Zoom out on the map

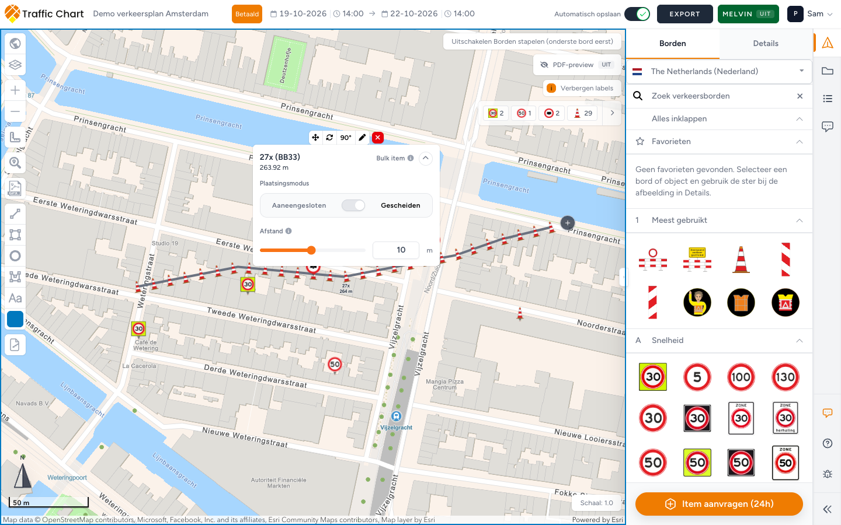click(15, 111)
